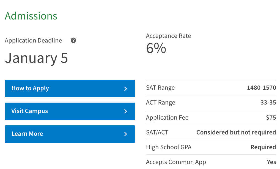
Task: Click the chevron arrow on How to Apply
Action: click(x=125, y=89)
